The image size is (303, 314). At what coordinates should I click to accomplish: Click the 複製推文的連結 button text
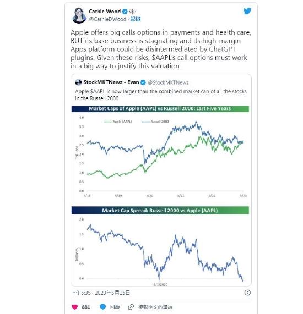click(x=155, y=307)
